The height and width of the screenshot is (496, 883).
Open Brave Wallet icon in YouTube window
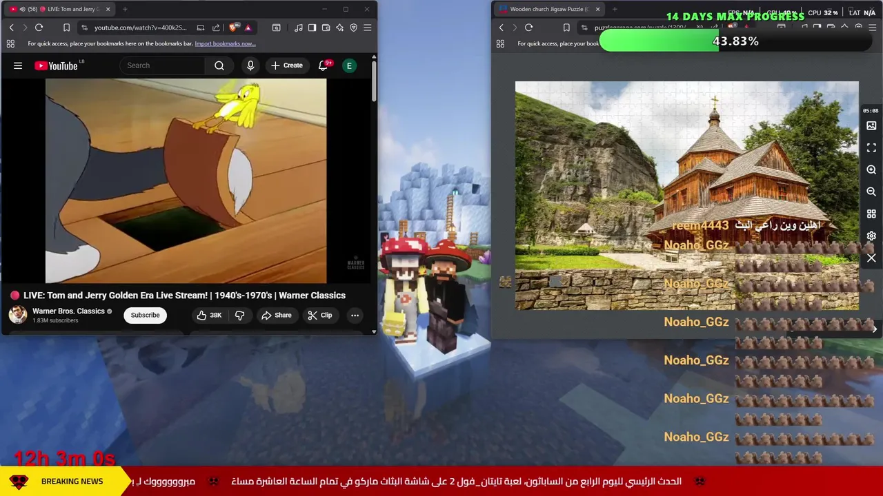point(326,28)
